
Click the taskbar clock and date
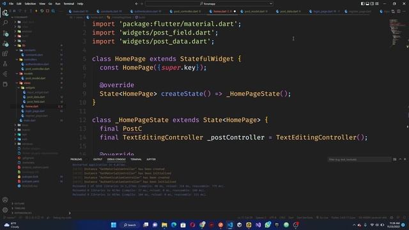click(x=394, y=225)
